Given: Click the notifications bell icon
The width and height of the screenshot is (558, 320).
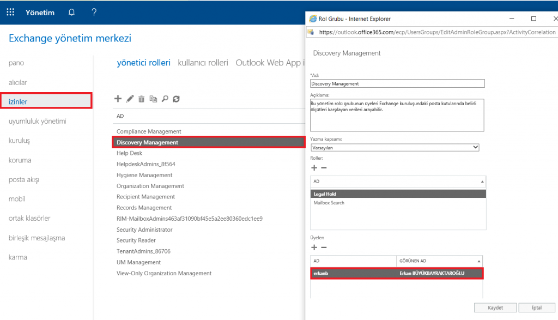Looking at the screenshot, I should 71,13.
